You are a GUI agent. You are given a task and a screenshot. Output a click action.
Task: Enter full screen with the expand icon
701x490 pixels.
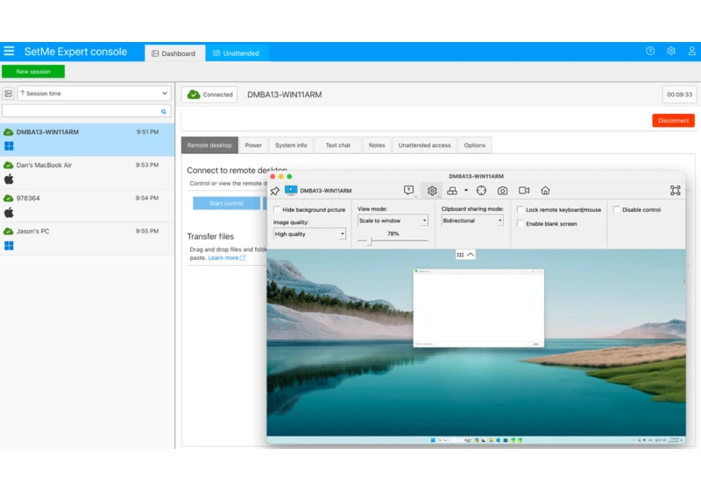pyautogui.click(x=675, y=191)
